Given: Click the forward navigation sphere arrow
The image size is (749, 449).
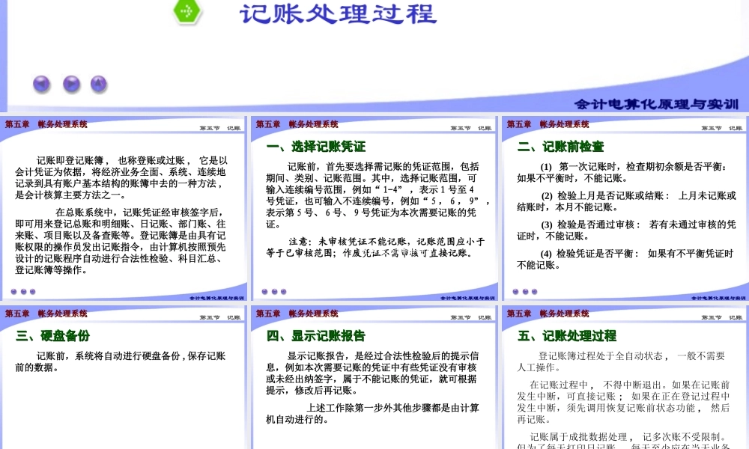Looking at the screenshot, I should coord(70,84).
